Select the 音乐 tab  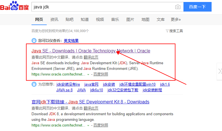coord(115,19)
